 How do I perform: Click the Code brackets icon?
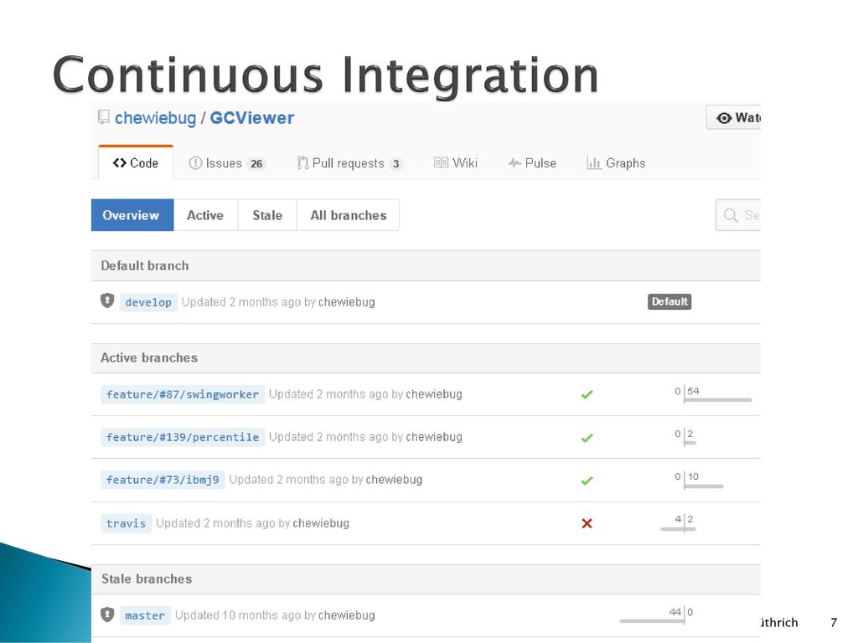pos(119,163)
